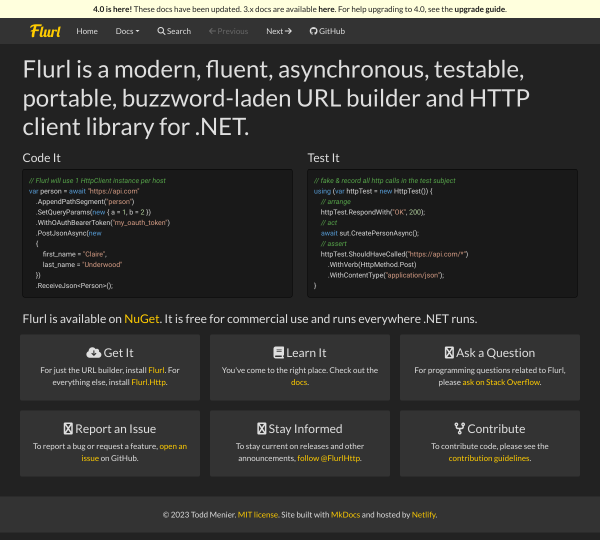Follow the NuGet link
The height and width of the screenshot is (540, 600).
pos(142,318)
